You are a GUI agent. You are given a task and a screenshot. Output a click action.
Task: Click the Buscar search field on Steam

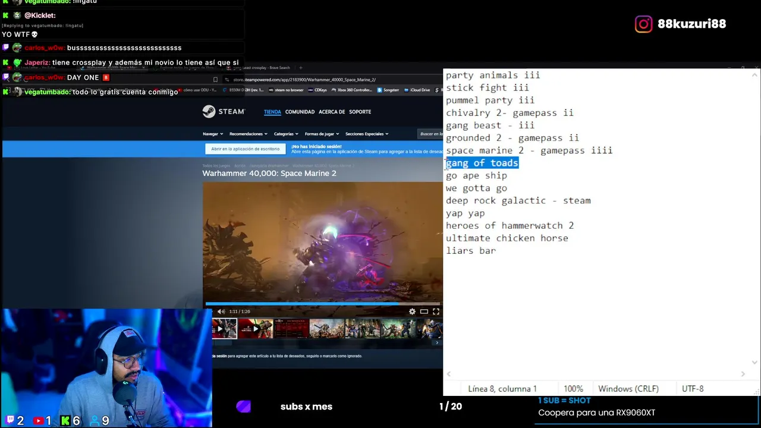click(x=430, y=134)
